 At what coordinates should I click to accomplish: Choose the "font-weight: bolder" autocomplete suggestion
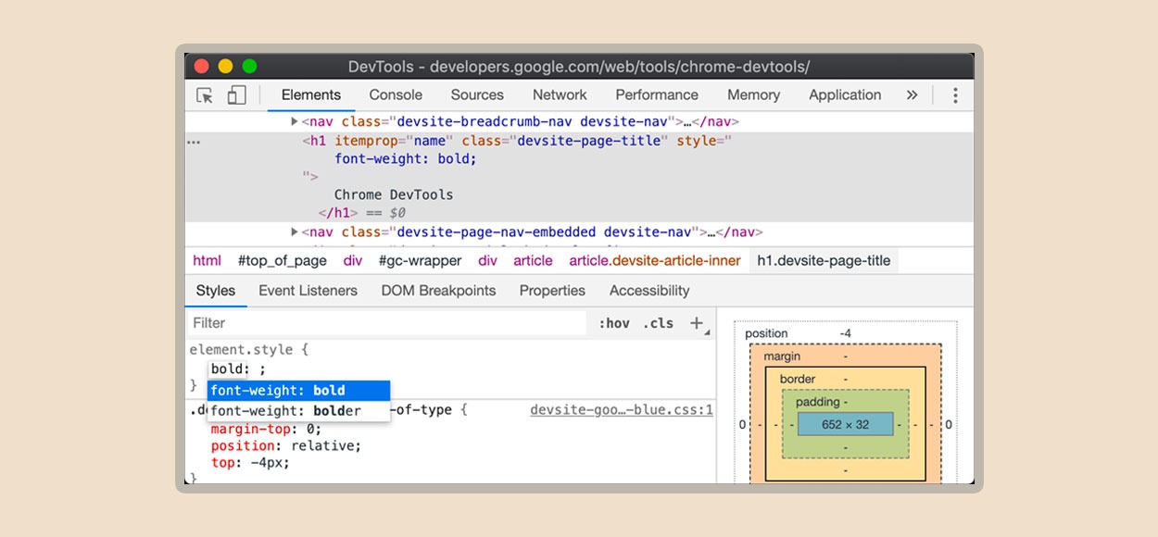[x=298, y=411]
